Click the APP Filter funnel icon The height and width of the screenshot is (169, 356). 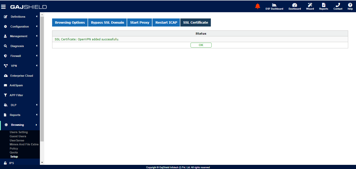pyautogui.click(x=5, y=95)
